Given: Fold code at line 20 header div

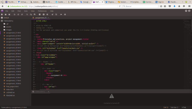Looking at the screenshot, I should (35, 64).
